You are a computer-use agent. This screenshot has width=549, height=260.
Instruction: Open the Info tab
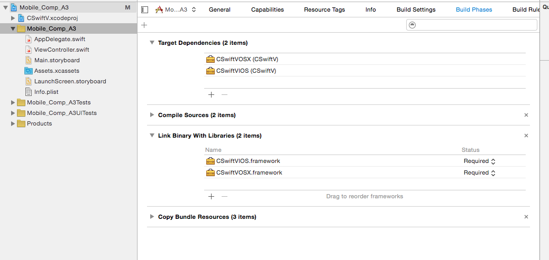coord(370,10)
